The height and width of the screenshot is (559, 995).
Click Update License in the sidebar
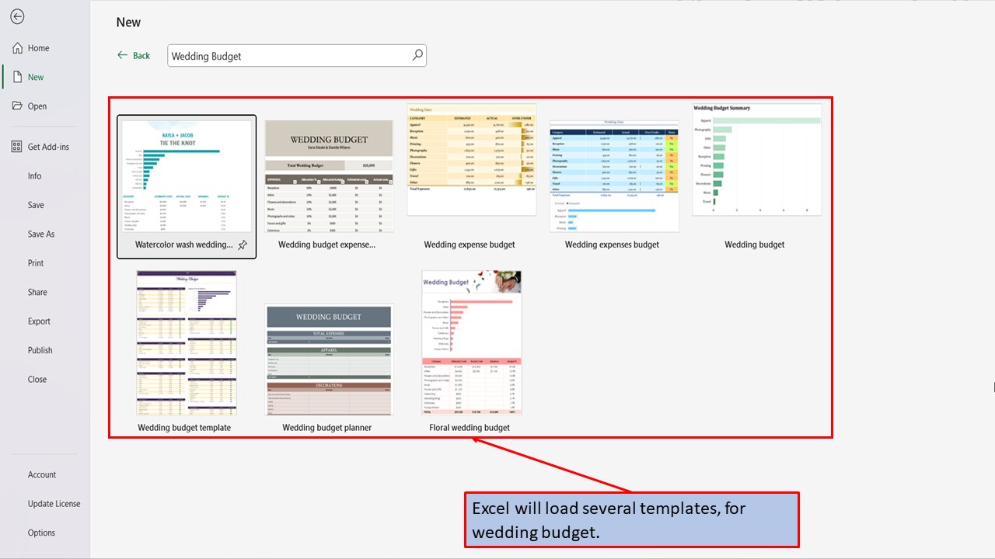click(54, 503)
